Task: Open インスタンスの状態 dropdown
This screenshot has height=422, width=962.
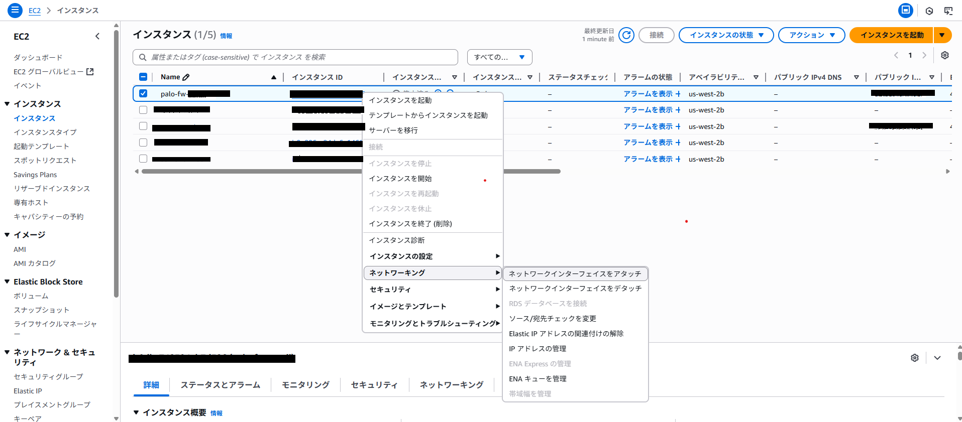Action: pos(726,35)
